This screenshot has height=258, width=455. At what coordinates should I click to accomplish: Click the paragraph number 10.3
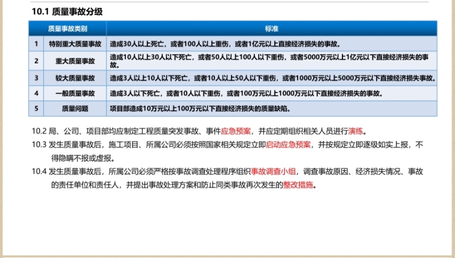(x=39, y=145)
